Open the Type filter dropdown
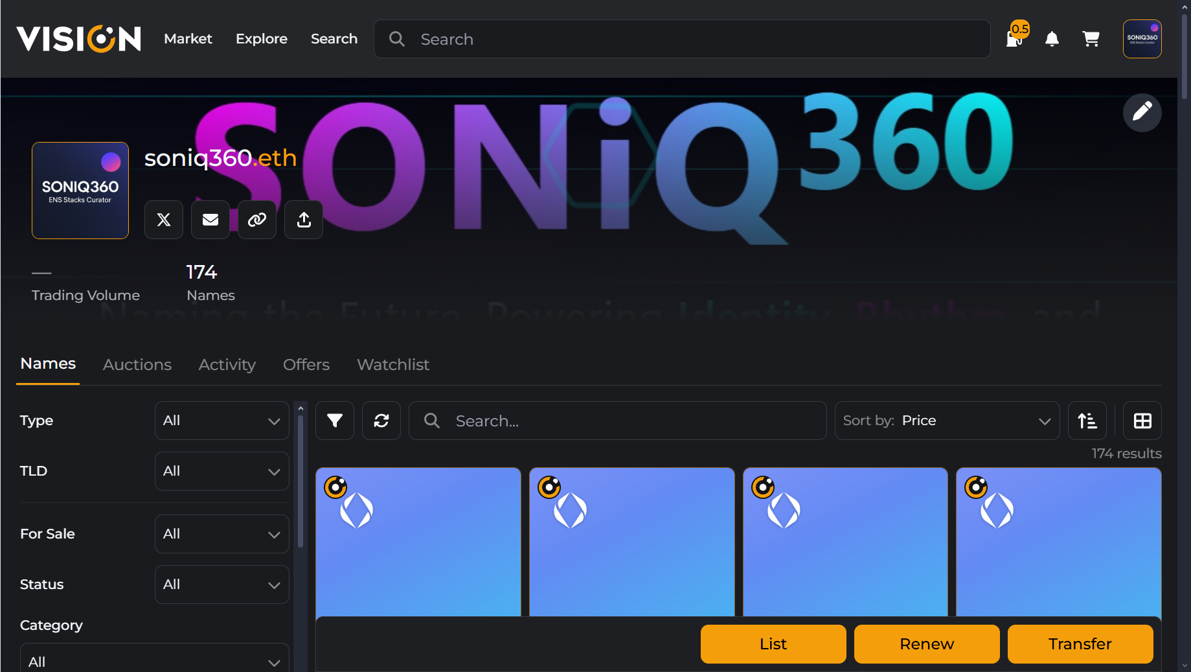 (x=222, y=421)
